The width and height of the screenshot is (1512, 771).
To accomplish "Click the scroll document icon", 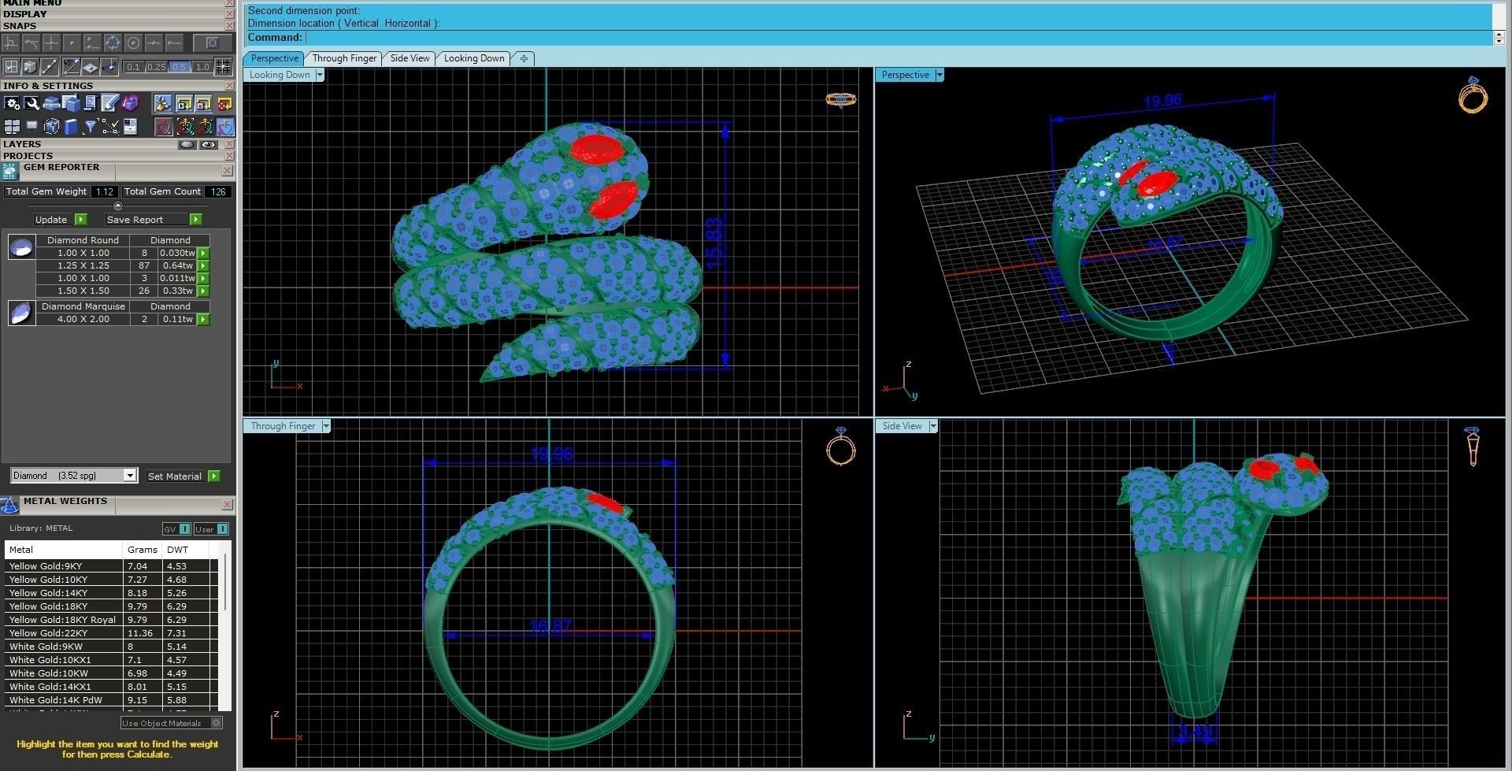I will (x=90, y=103).
